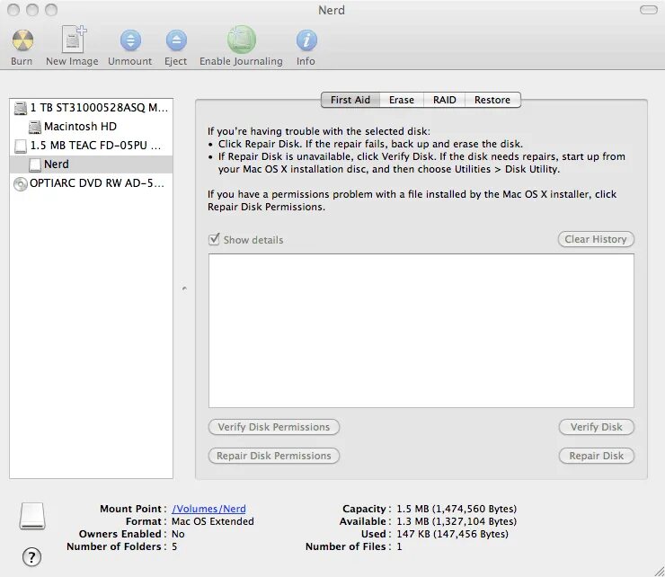The width and height of the screenshot is (665, 577).
Task: Click inside the details log area
Action: coord(421,331)
